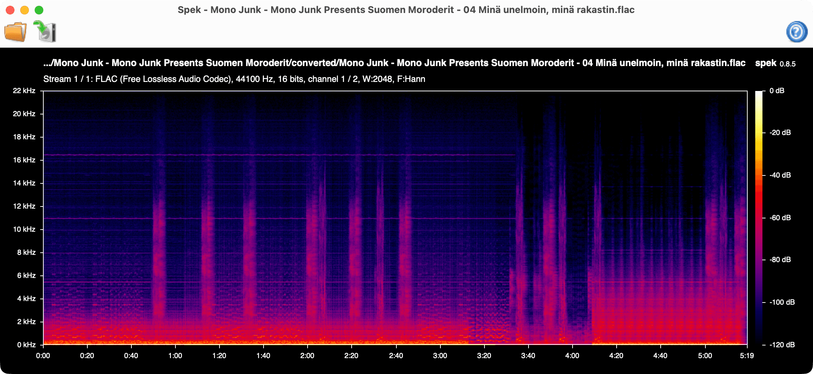
Task: Select the 5:19 end time marker
Action: (x=747, y=356)
